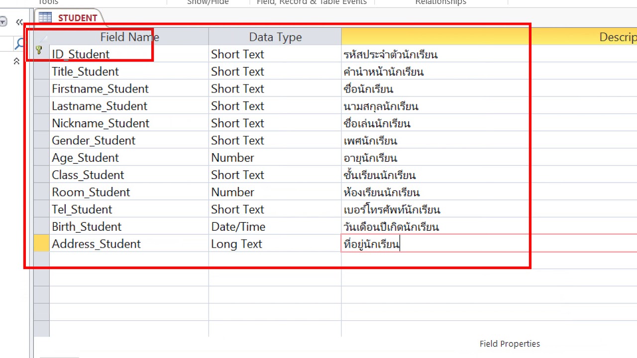
Task: Click the Data Type column header
Action: pyautogui.click(x=275, y=37)
